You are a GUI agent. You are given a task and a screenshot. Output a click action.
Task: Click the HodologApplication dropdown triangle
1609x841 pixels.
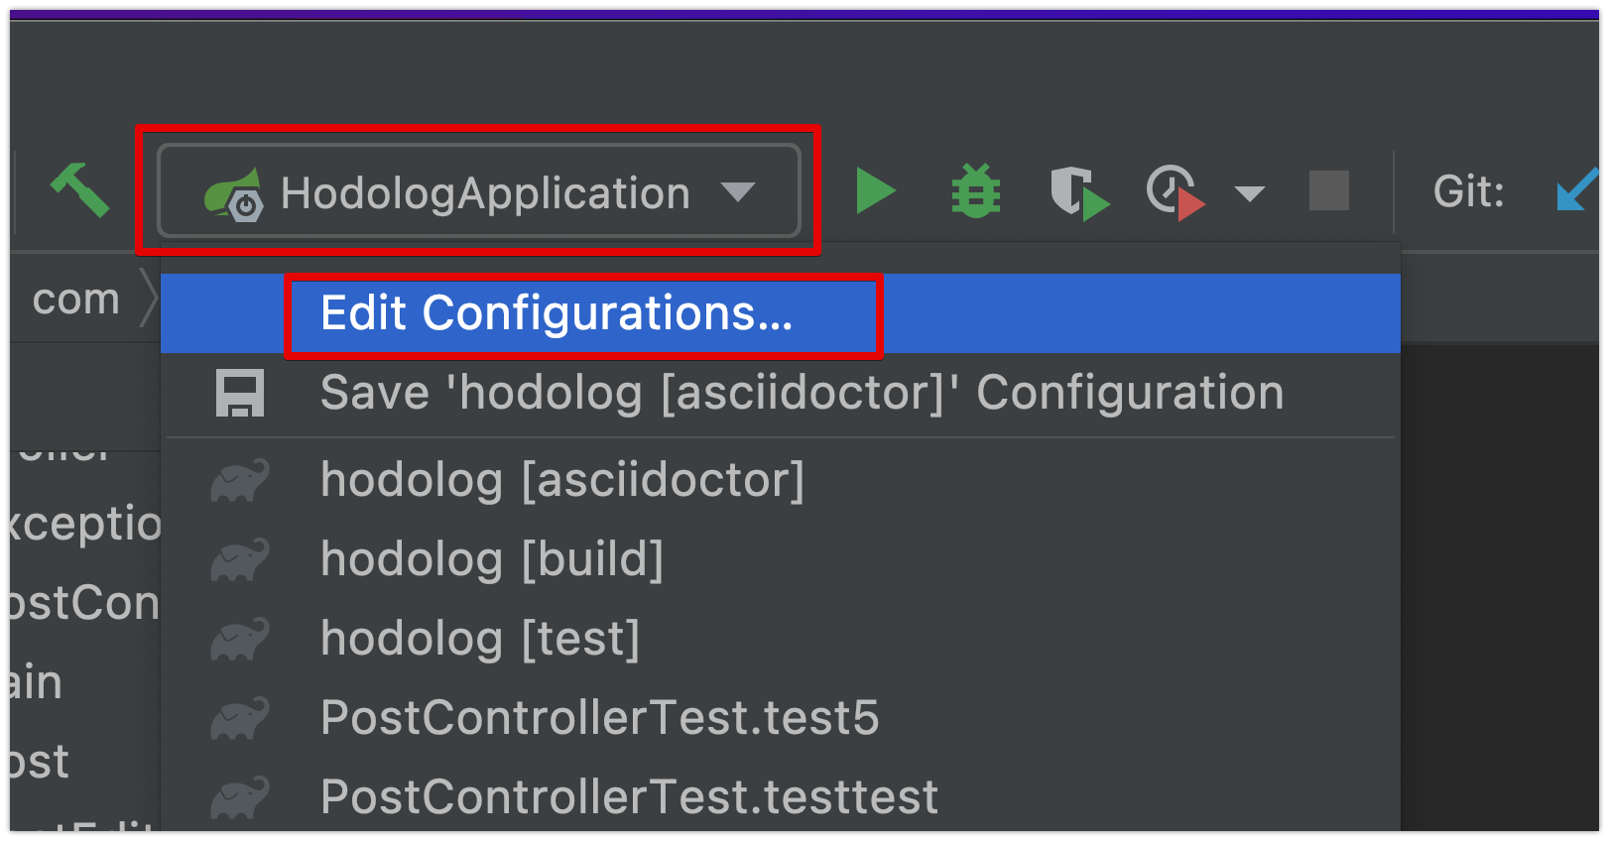pyautogui.click(x=738, y=191)
